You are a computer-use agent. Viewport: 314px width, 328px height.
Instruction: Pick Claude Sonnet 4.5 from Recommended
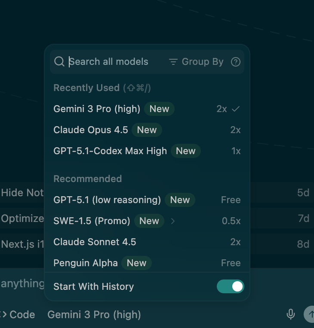pos(95,242)
